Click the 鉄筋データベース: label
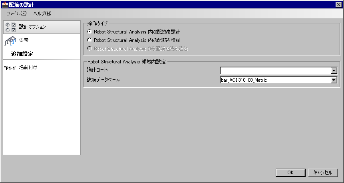The height and width of the screenshot is (183, 344). (103, 80)
